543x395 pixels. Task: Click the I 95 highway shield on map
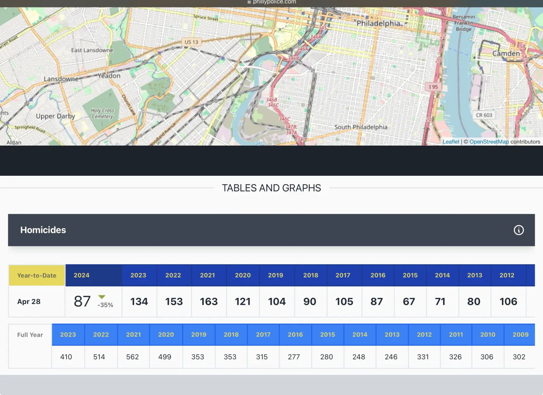tap(433, 87)
